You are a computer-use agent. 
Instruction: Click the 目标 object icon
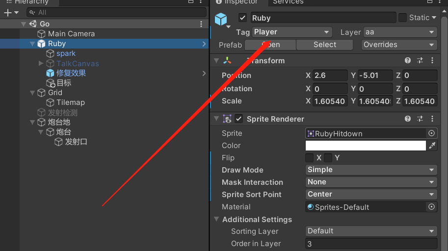pos(50,83)
